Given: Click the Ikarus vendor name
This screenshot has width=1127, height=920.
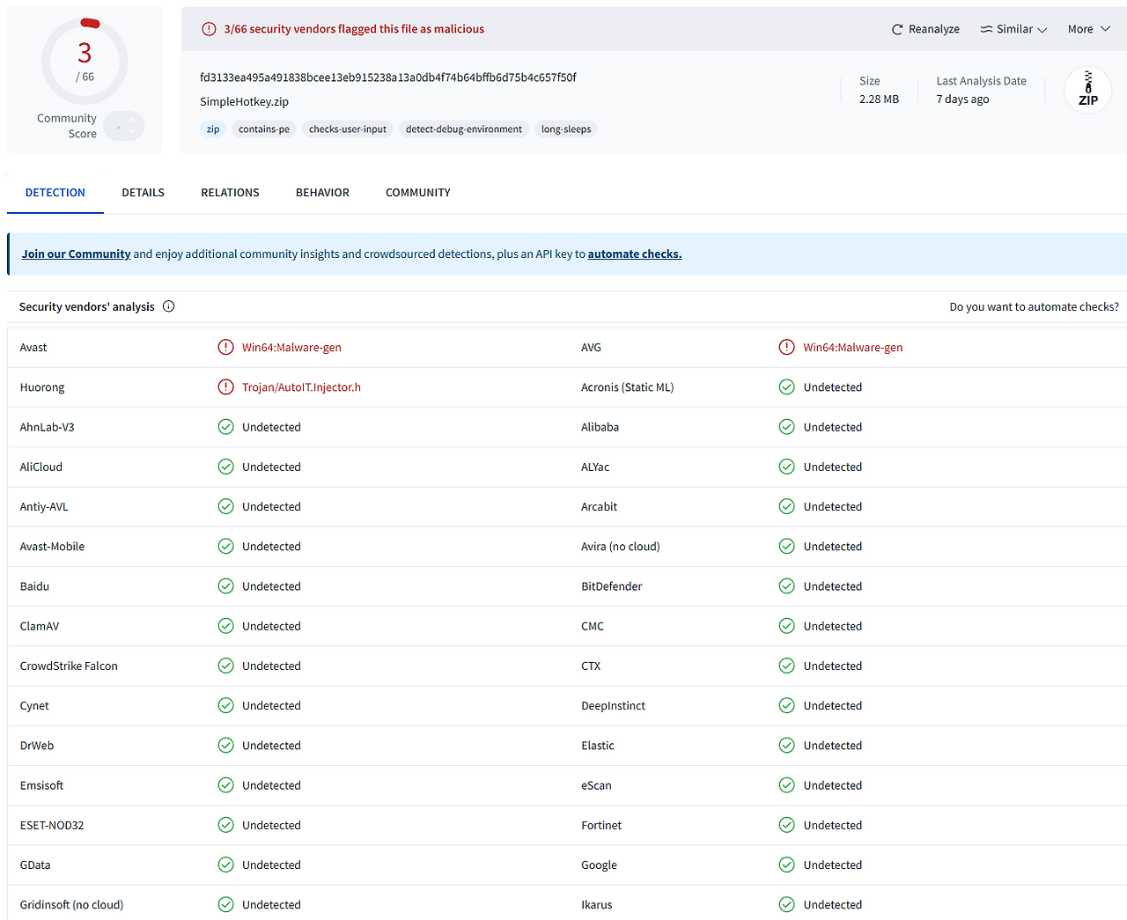Looking at the screenshot, I should tap(596, 905).
